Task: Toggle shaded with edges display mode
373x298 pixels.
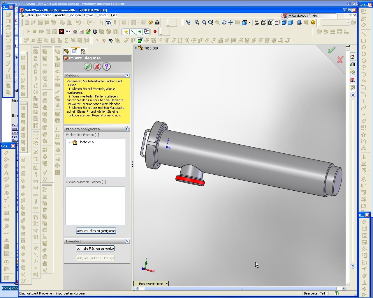Action: pyautogui.click(x=284, y=22)
